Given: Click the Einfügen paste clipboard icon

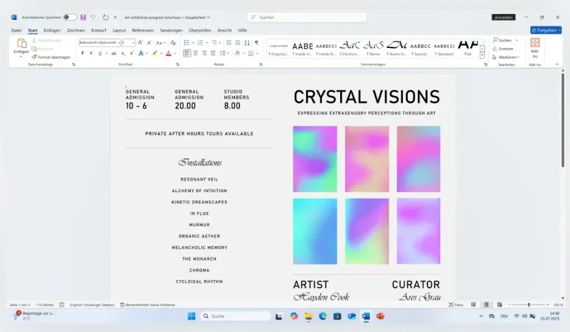Looking at the screenshot, I should (21, 43).
